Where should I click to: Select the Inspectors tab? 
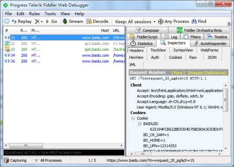(173, 43)
